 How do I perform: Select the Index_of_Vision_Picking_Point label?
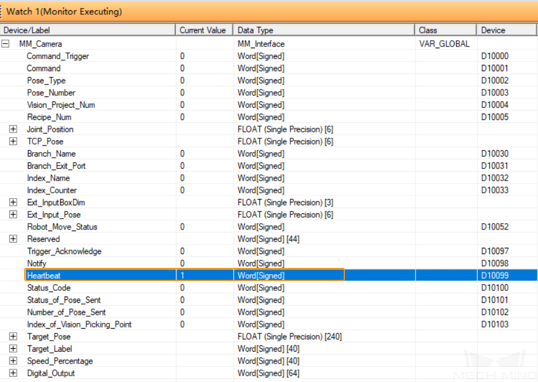(x=79, y=324)
